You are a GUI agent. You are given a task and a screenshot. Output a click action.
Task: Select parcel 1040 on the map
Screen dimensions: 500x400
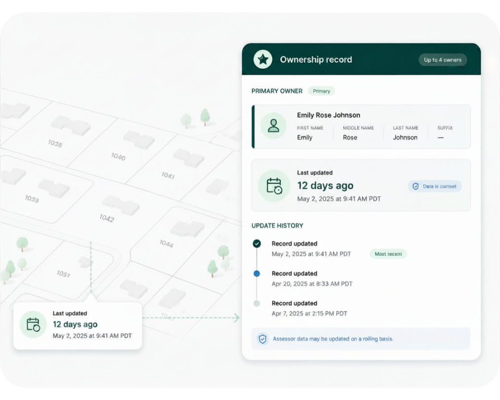click(x=118, y=157)
